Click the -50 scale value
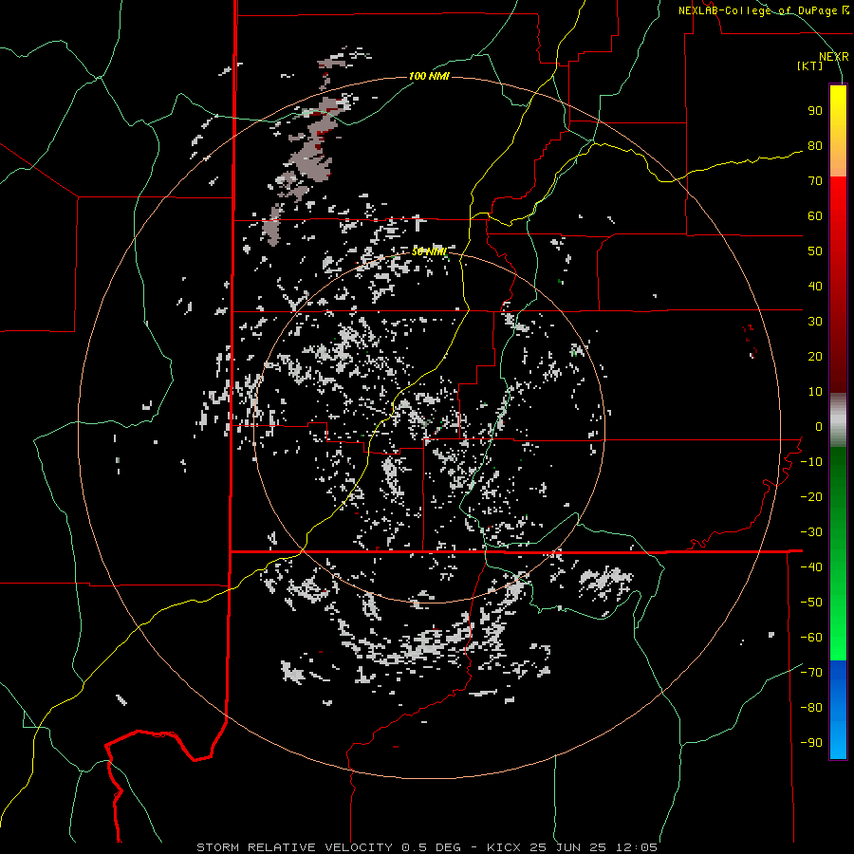The width and height of the screenshot is (854, 854). pos(811,603)
